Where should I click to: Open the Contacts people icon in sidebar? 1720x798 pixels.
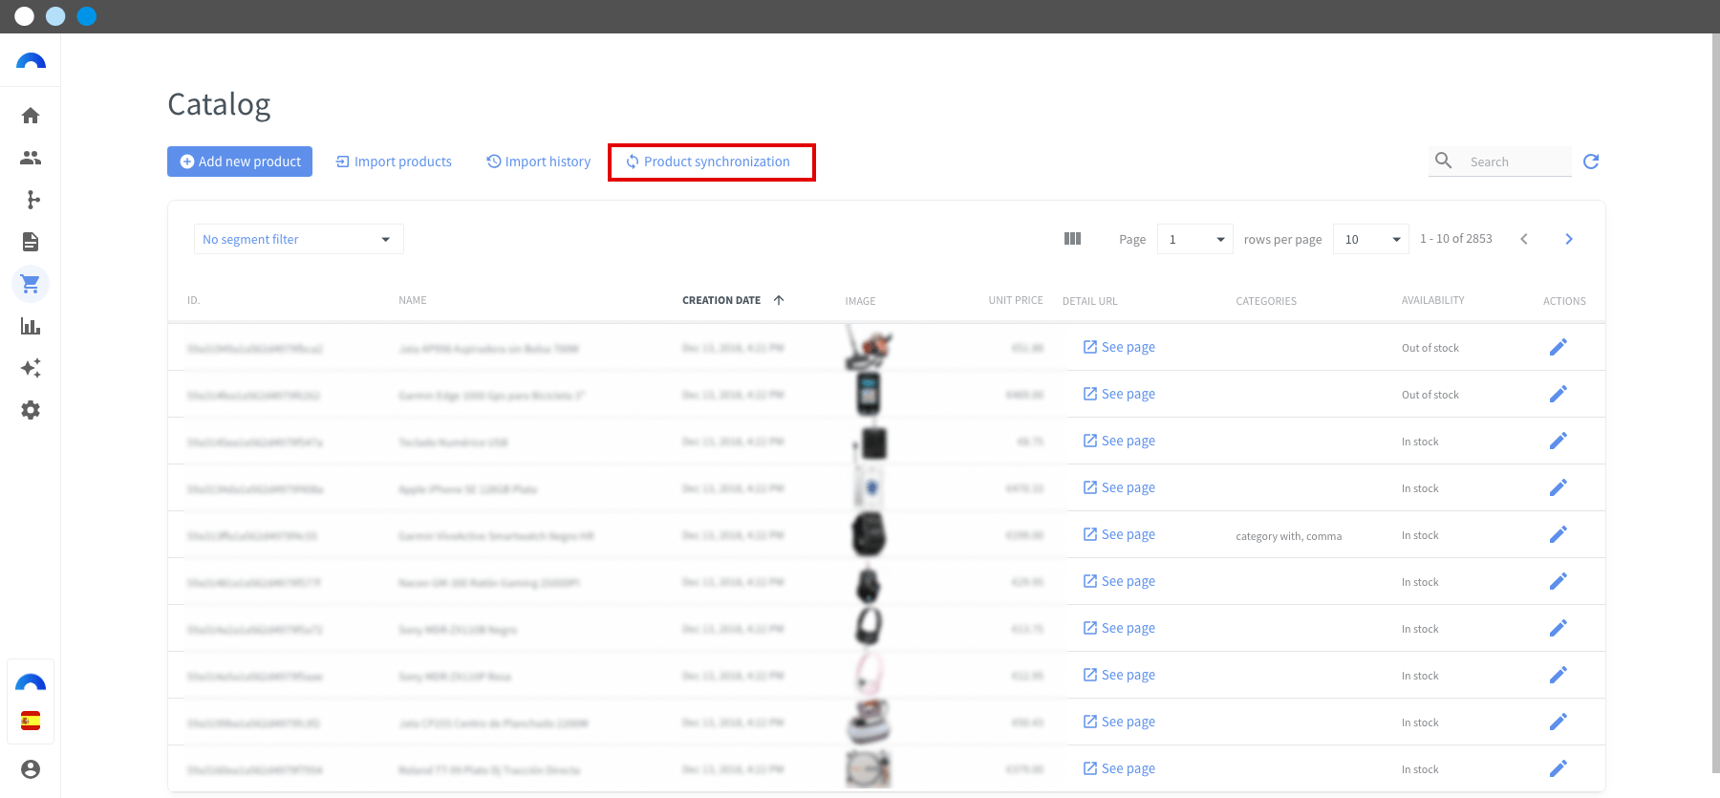(x=31, y=158)
